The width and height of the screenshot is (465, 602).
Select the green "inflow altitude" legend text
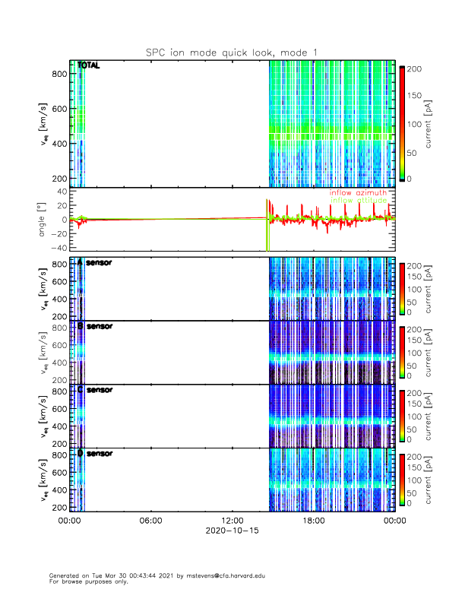click(358, 201)
